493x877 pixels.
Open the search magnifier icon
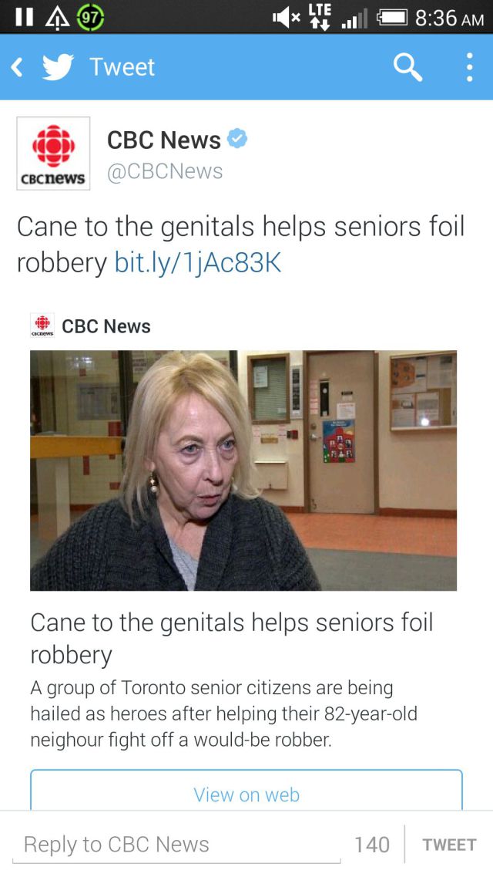coord(407,68)
